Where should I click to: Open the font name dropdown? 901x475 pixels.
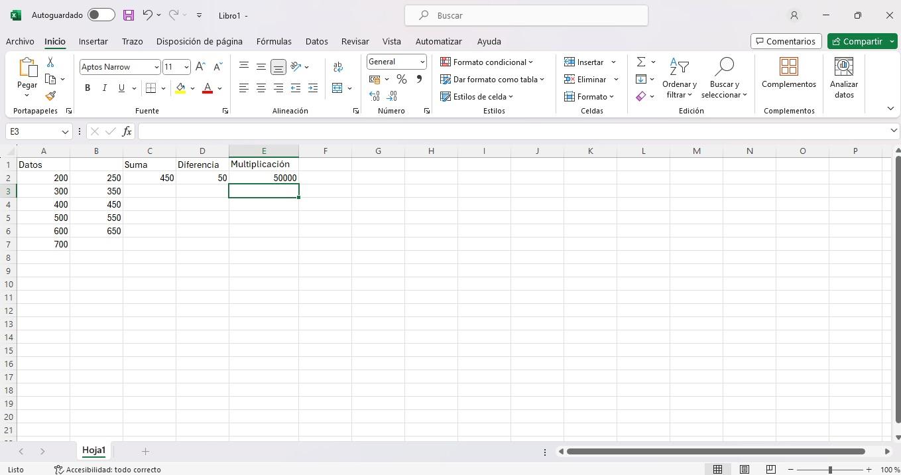point(156,67)
